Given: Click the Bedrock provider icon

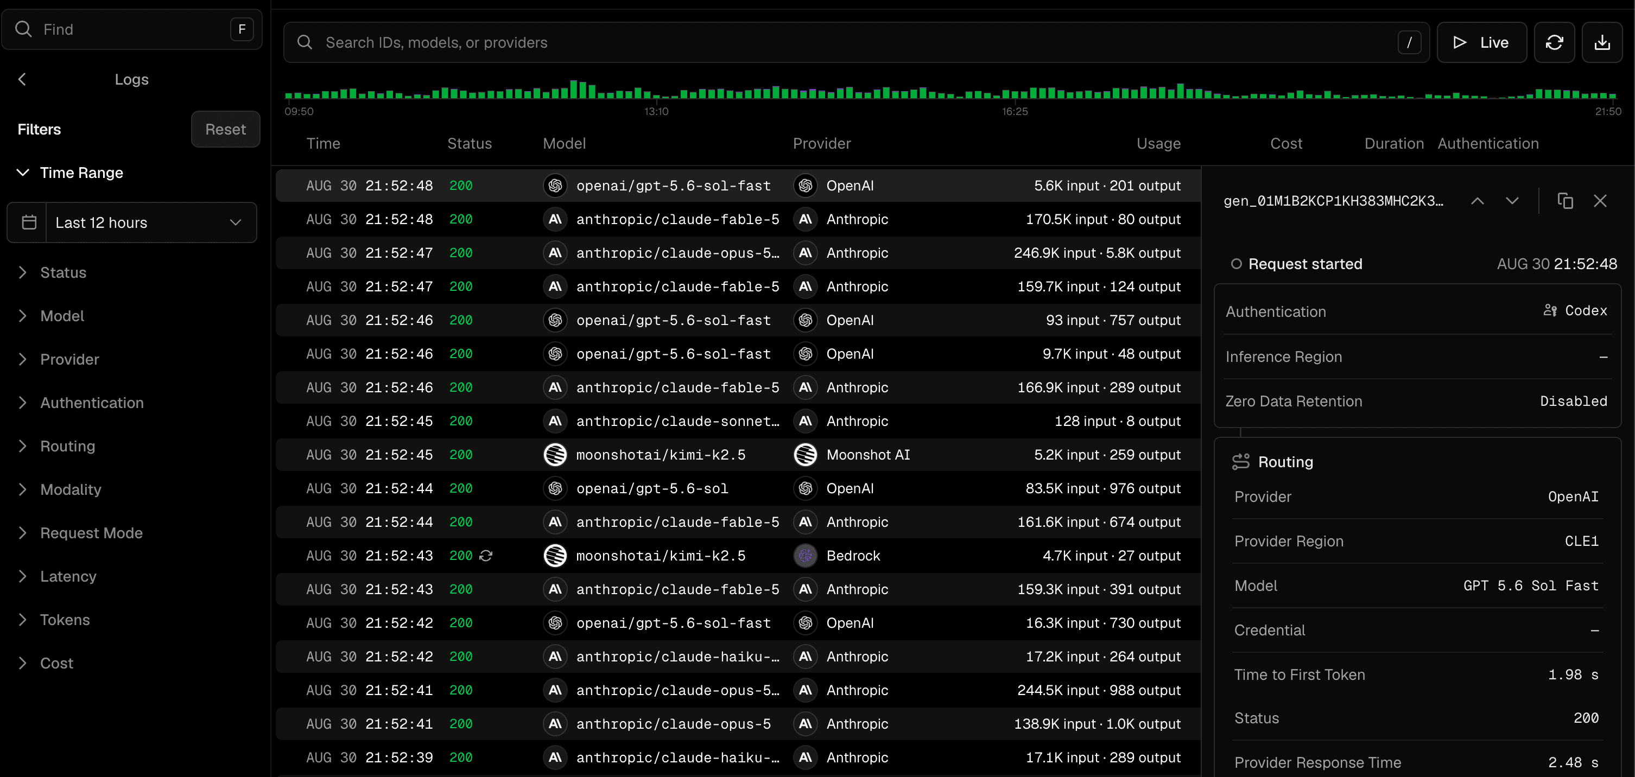Looking at the screenshot, I should pyautogui.click(x=806, y=556).
